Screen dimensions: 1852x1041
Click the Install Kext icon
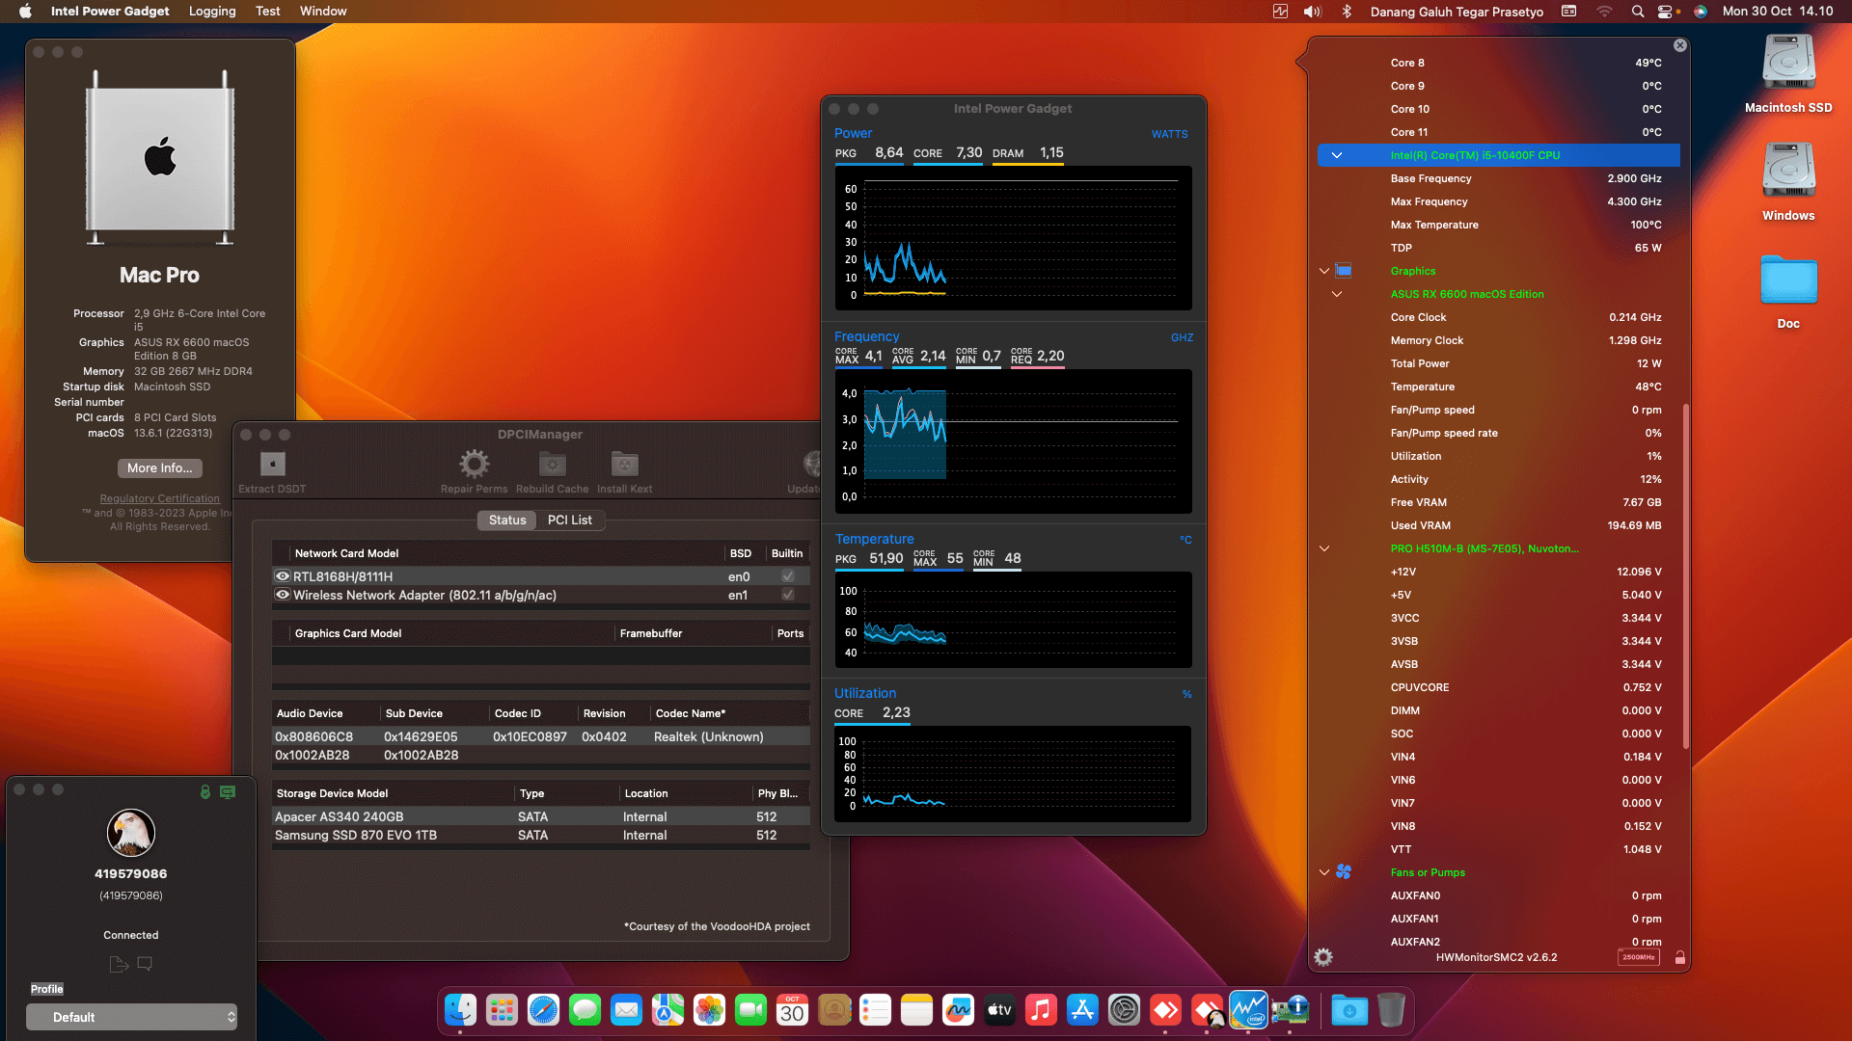(x=624, y=465)
